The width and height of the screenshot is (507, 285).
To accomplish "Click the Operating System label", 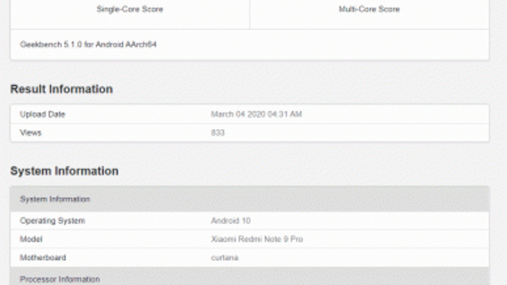I will (53, 221).
